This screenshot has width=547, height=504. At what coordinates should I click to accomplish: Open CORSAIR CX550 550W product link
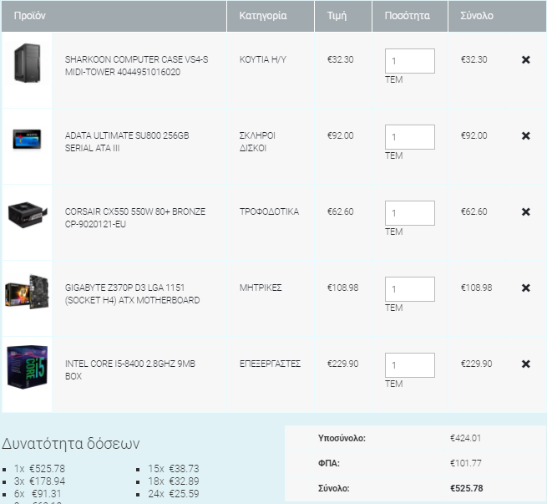pyautogui.click(x=135, y=218)
